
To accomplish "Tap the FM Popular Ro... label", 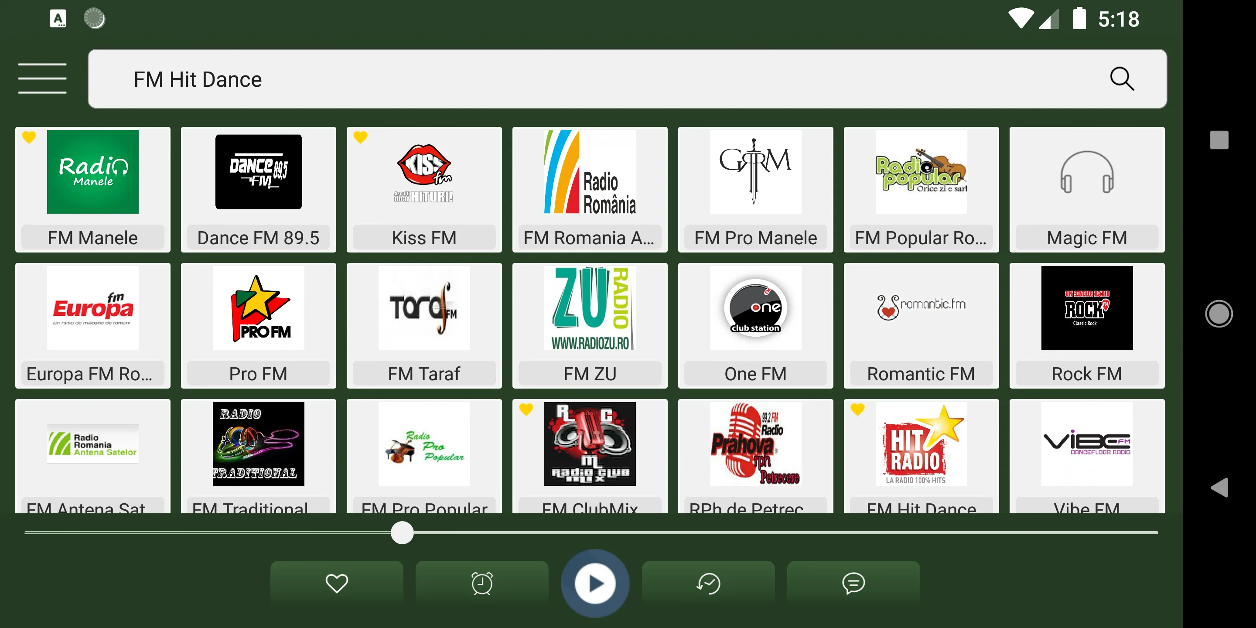I will (x=921, y=238).
